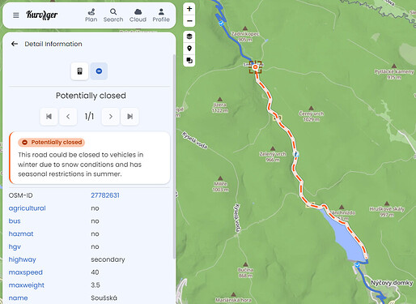Click the Kurviger logo
Image resolution: width=416 pixels, height=304 pixels.
[x=41, y=15]
